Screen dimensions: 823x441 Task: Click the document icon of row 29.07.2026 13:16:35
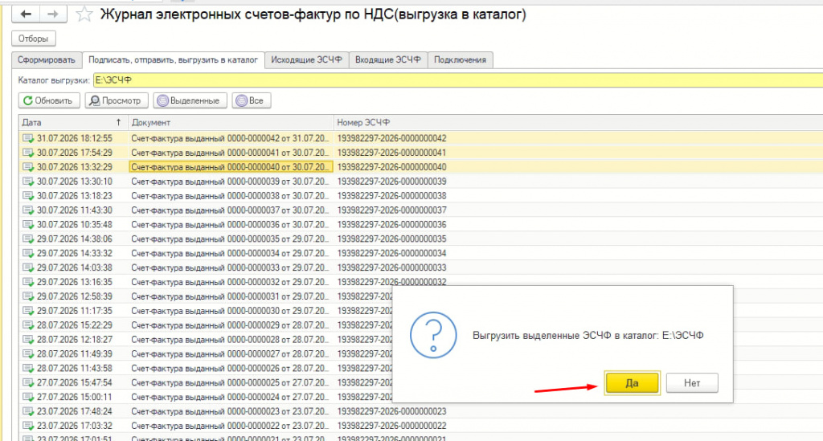pyautogui.click(x=28, y=282)
